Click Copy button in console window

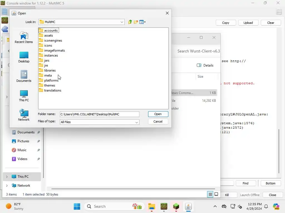pyautogui.click(x=225, y=23)
